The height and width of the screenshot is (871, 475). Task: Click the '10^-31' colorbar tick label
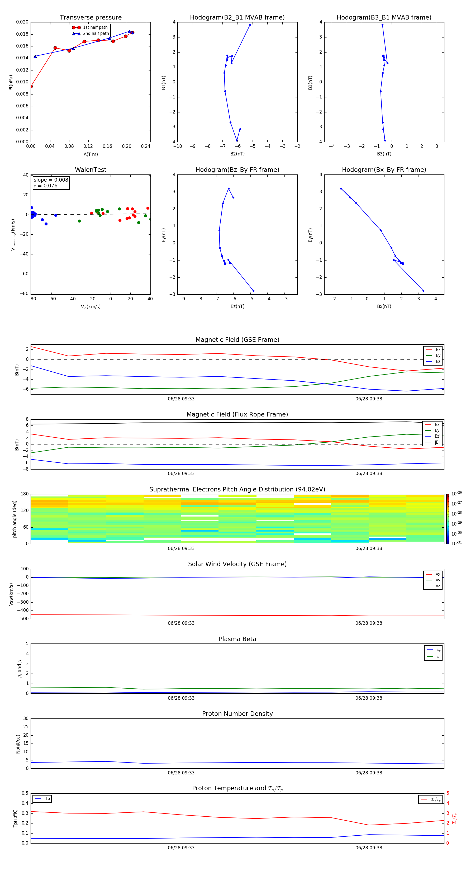coord(457,543)
